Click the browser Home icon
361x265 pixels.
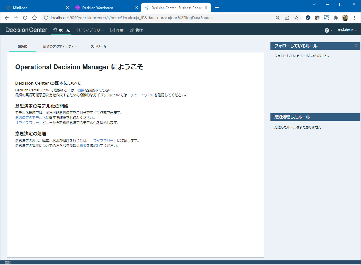tap(34, 18)
